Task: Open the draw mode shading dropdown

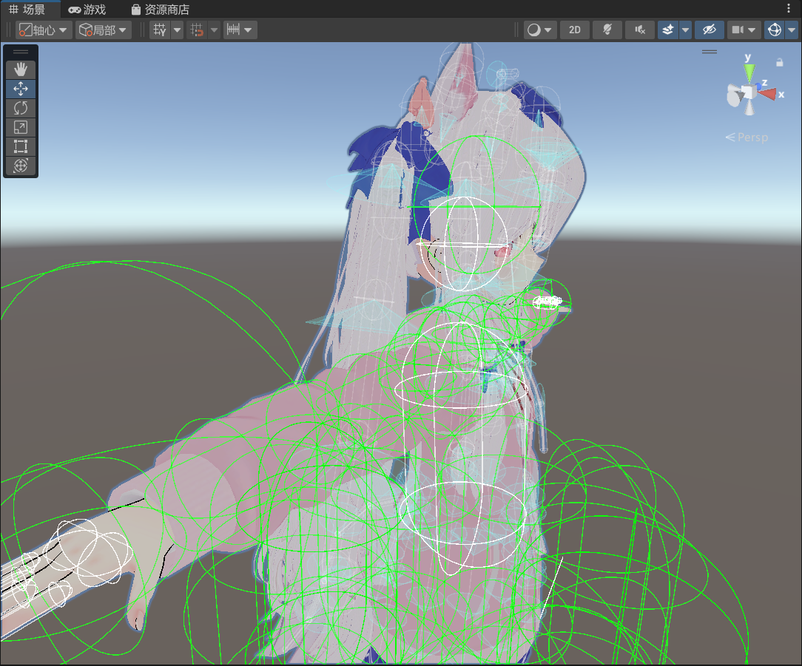Action: 540,30
